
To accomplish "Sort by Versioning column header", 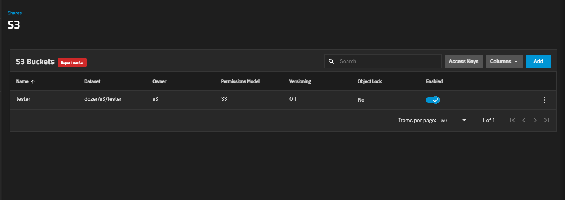I will point(300,82).
